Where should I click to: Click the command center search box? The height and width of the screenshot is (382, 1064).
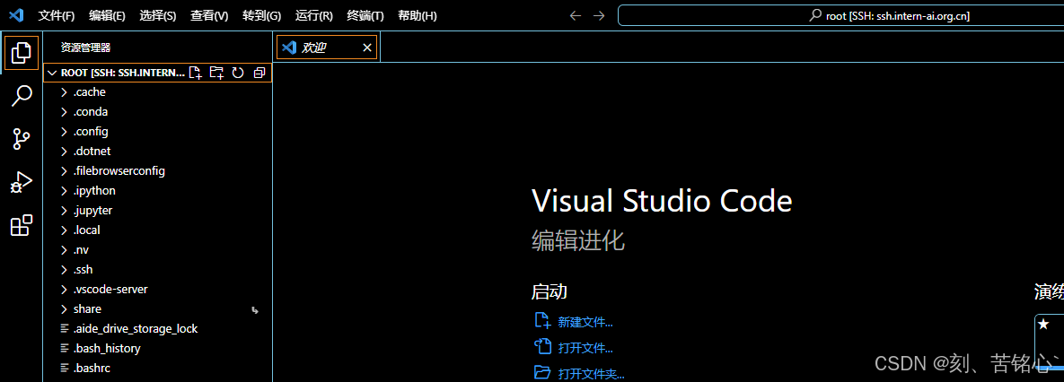(x=840, y=15)
